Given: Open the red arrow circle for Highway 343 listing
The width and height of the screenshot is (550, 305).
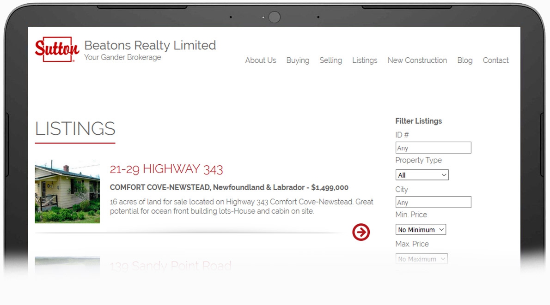Looking at the screenshot, I should (x=361, y=232).
